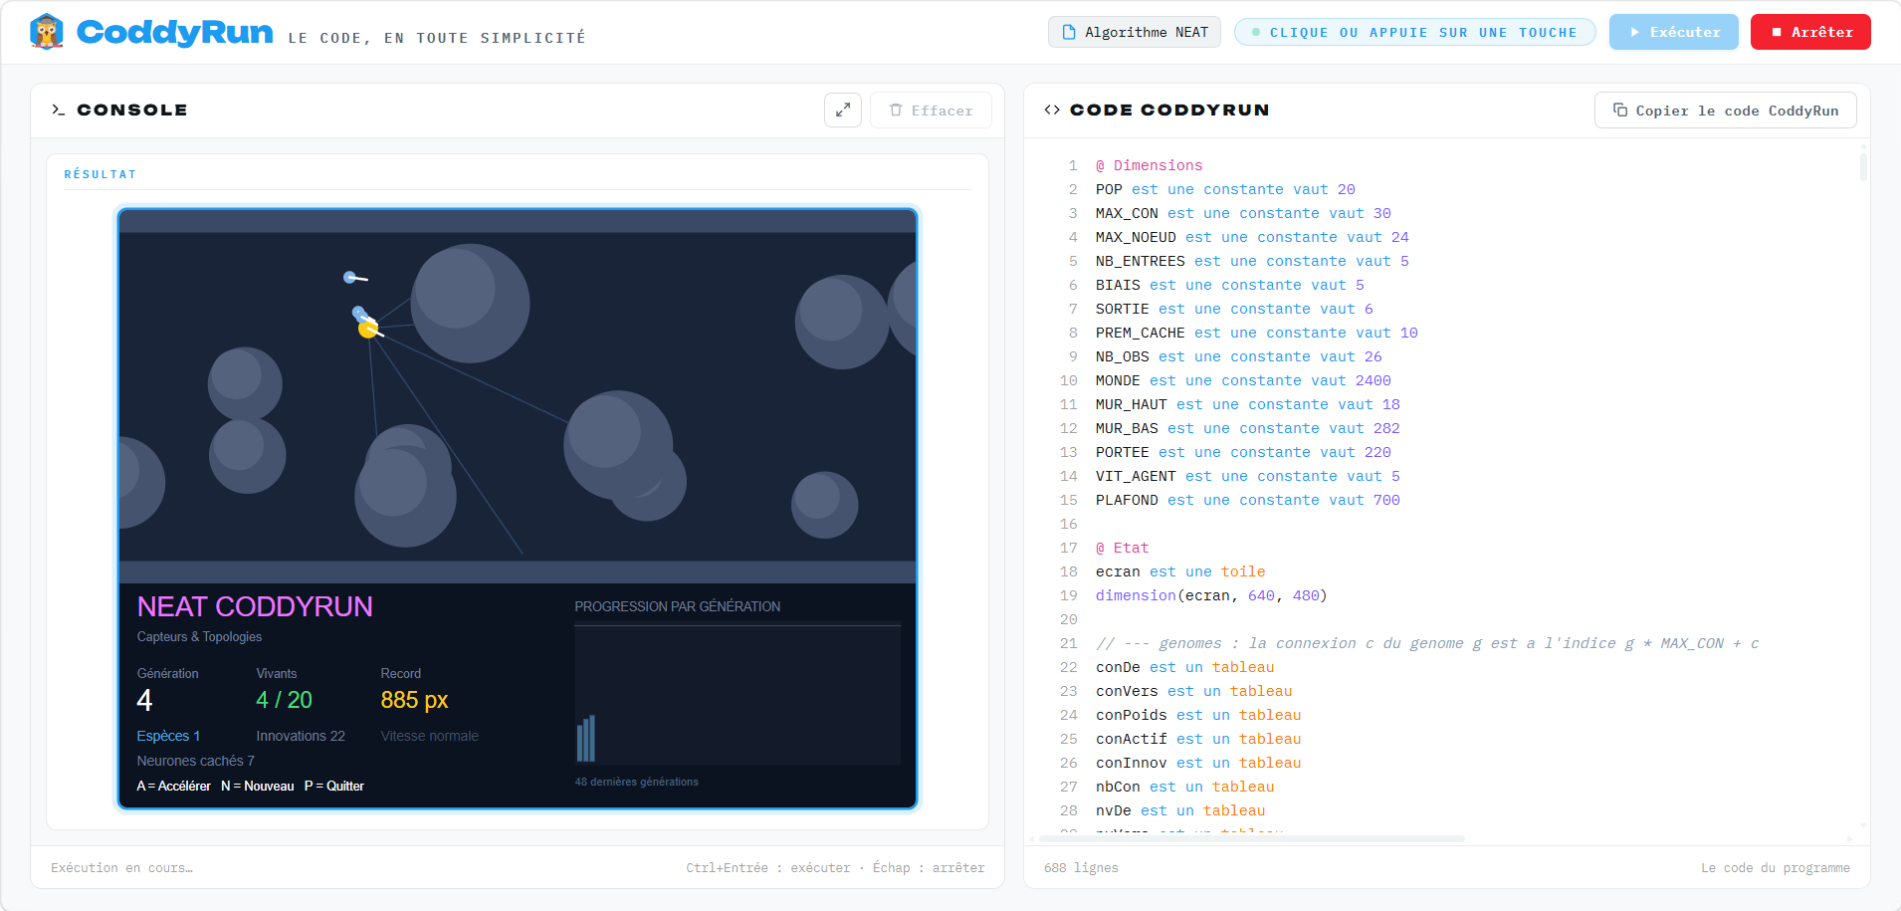Click code line 'conInnov est un tableau'
1901x911 pixels.
[x=1198, y=763]
